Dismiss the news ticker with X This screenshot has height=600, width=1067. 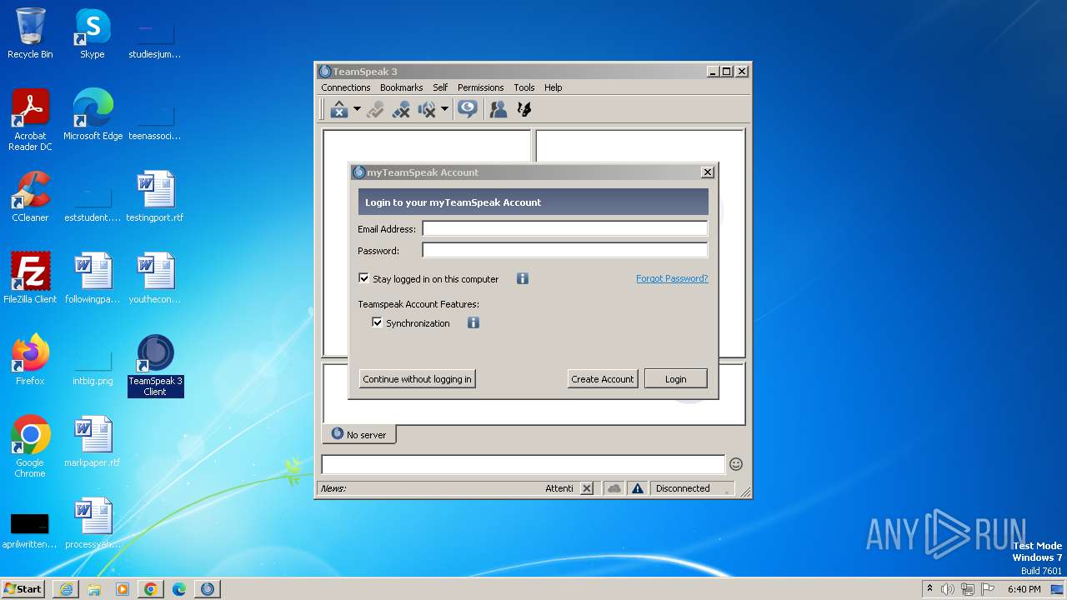(587, 488)
